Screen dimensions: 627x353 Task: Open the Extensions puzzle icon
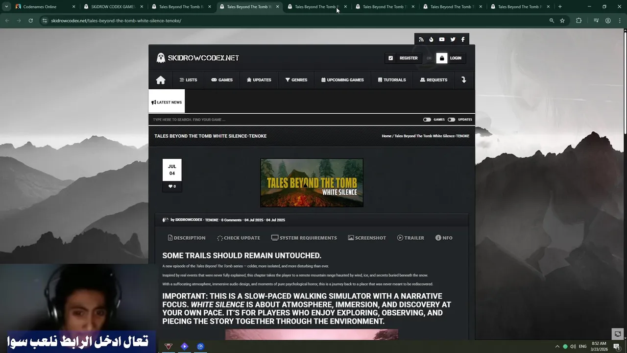coord(579,21)
